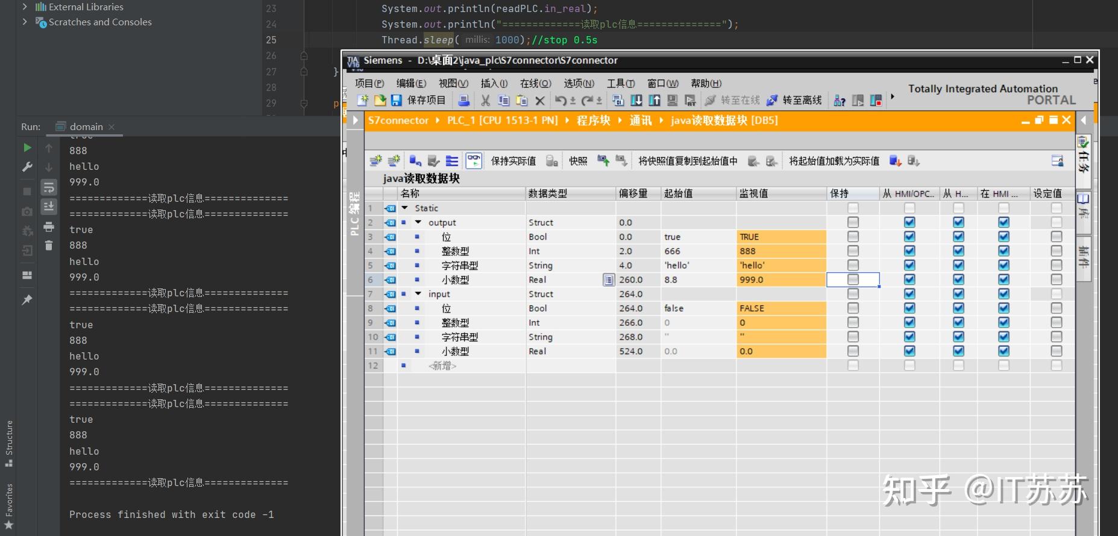Rerun the domain program with green play icon
The image size is (1118, 536).
(x=27, y=148)
